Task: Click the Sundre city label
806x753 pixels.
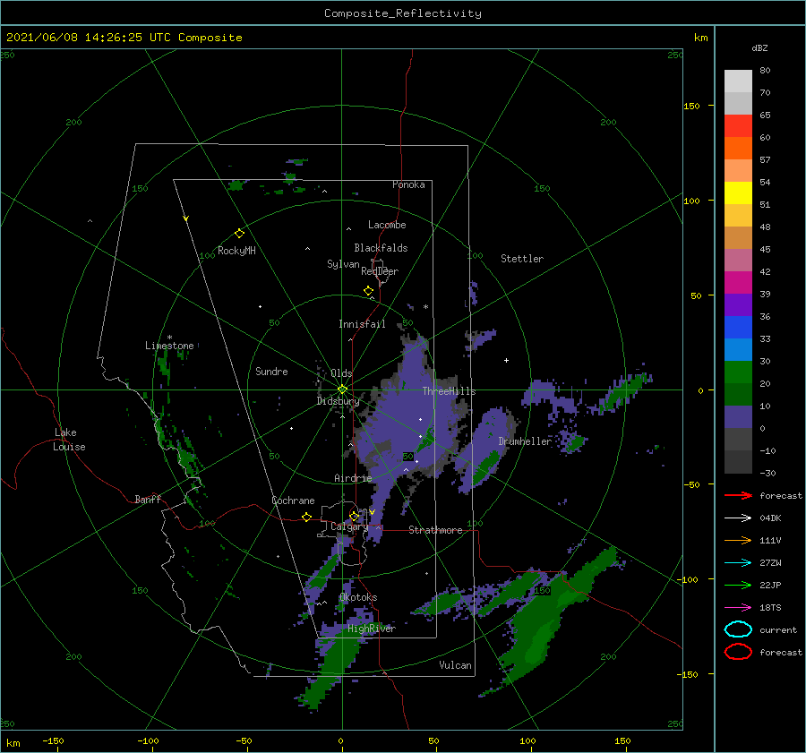Action: (271, 372)
